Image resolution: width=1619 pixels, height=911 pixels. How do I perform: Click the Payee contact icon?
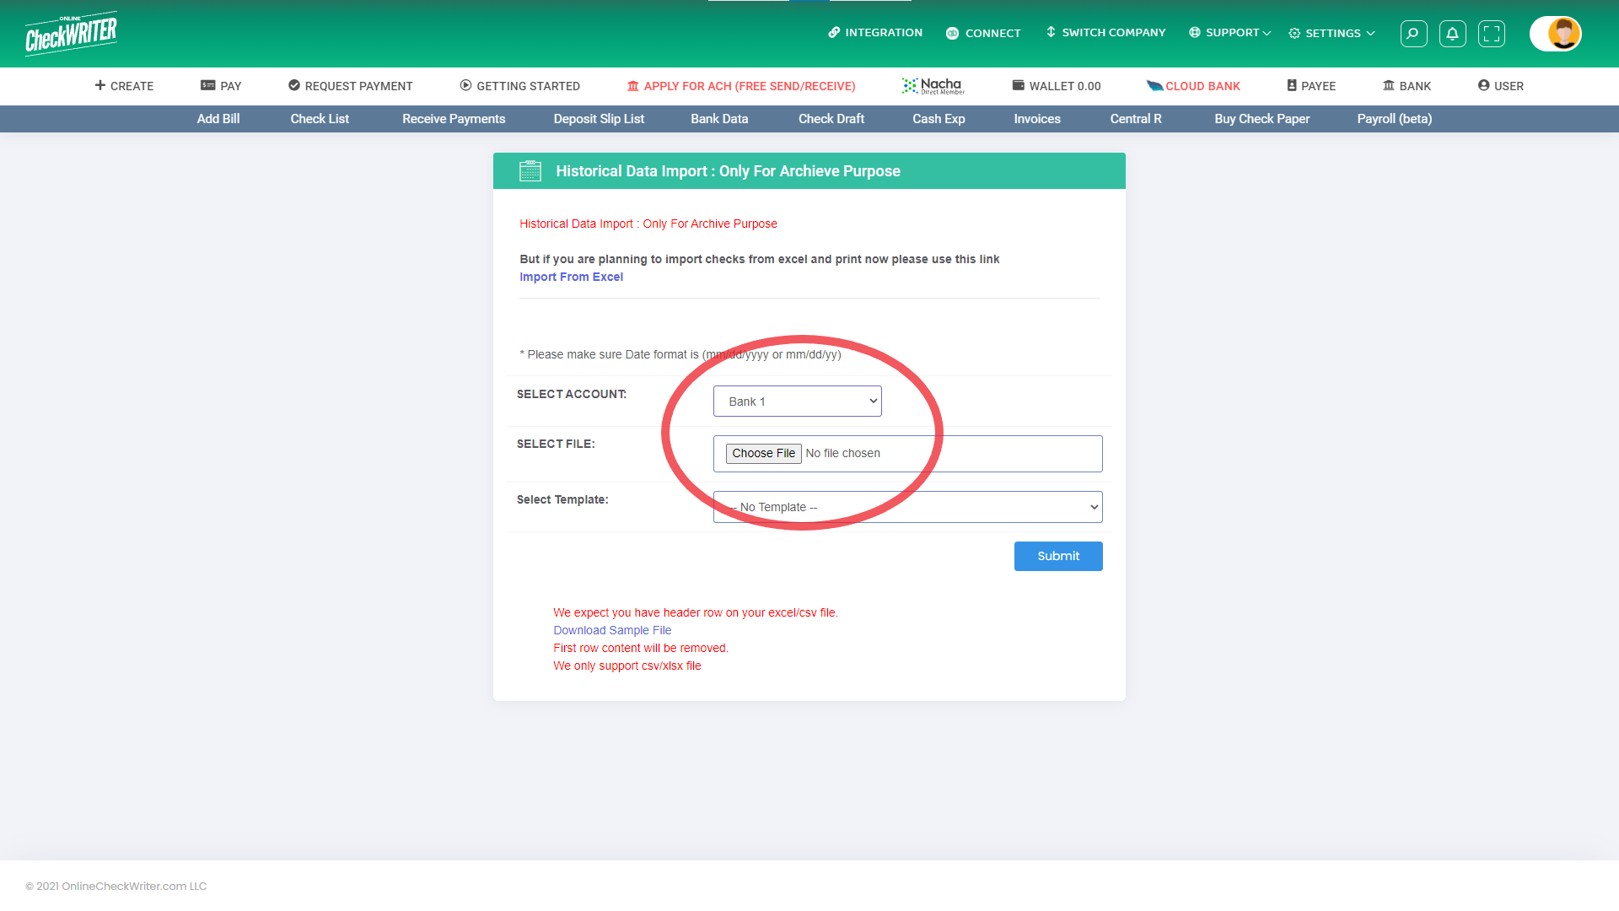point(1292,85)
